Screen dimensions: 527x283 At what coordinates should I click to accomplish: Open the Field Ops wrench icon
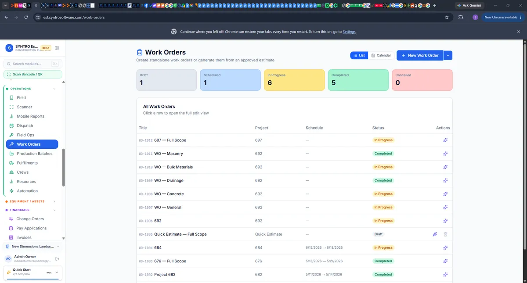(x=11, y=135)
